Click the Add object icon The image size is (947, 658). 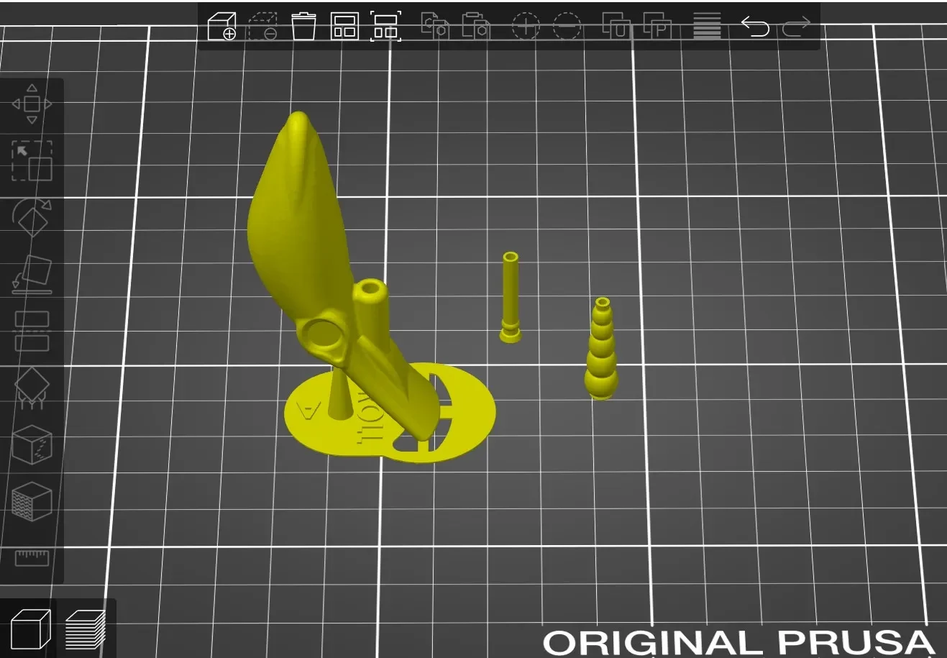[221, 27]
